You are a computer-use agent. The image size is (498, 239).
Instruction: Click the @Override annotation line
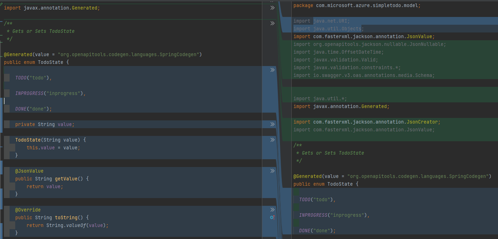pos(28,210)
